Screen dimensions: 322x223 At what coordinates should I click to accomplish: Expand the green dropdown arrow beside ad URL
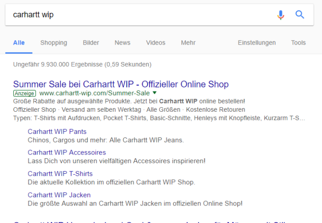tap(155, 93)
